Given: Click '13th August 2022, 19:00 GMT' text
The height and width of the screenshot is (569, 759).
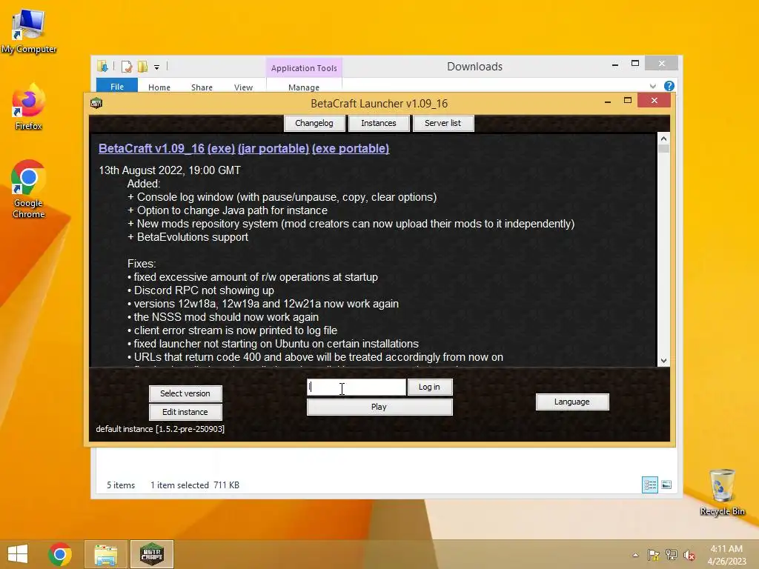Looking at the screenshot, I should (x=170, y=170).
